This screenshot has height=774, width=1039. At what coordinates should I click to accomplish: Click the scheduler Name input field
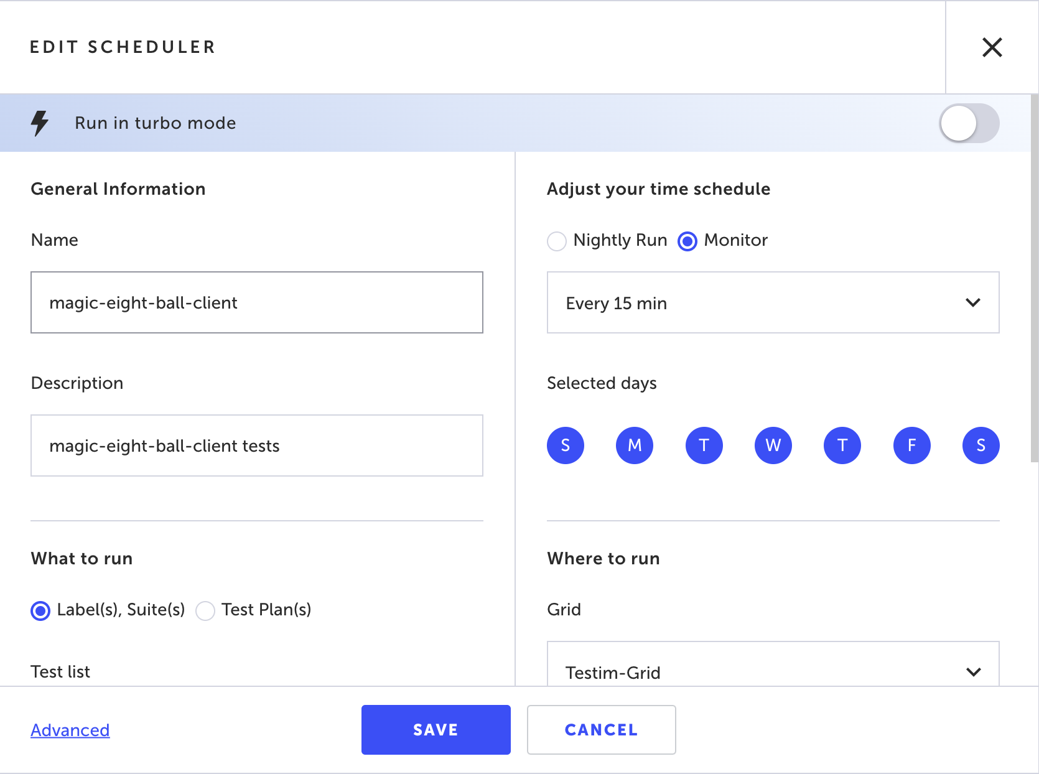[257, 302]
